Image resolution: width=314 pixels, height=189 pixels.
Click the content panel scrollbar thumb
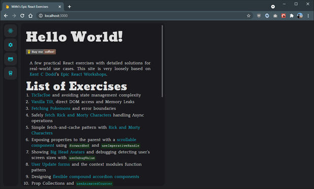point(162,61)
